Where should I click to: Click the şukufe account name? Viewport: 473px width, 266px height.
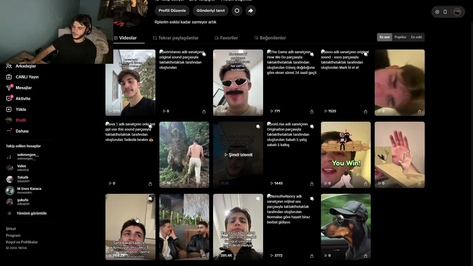23,200
